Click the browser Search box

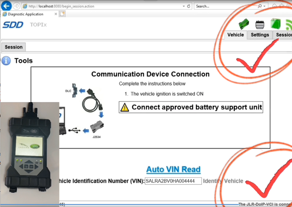pos(225,6)
